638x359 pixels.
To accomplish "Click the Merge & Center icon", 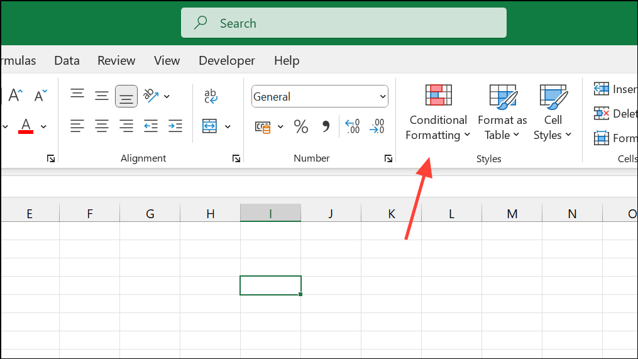I will pyautogui.click(x=209, y=126).
